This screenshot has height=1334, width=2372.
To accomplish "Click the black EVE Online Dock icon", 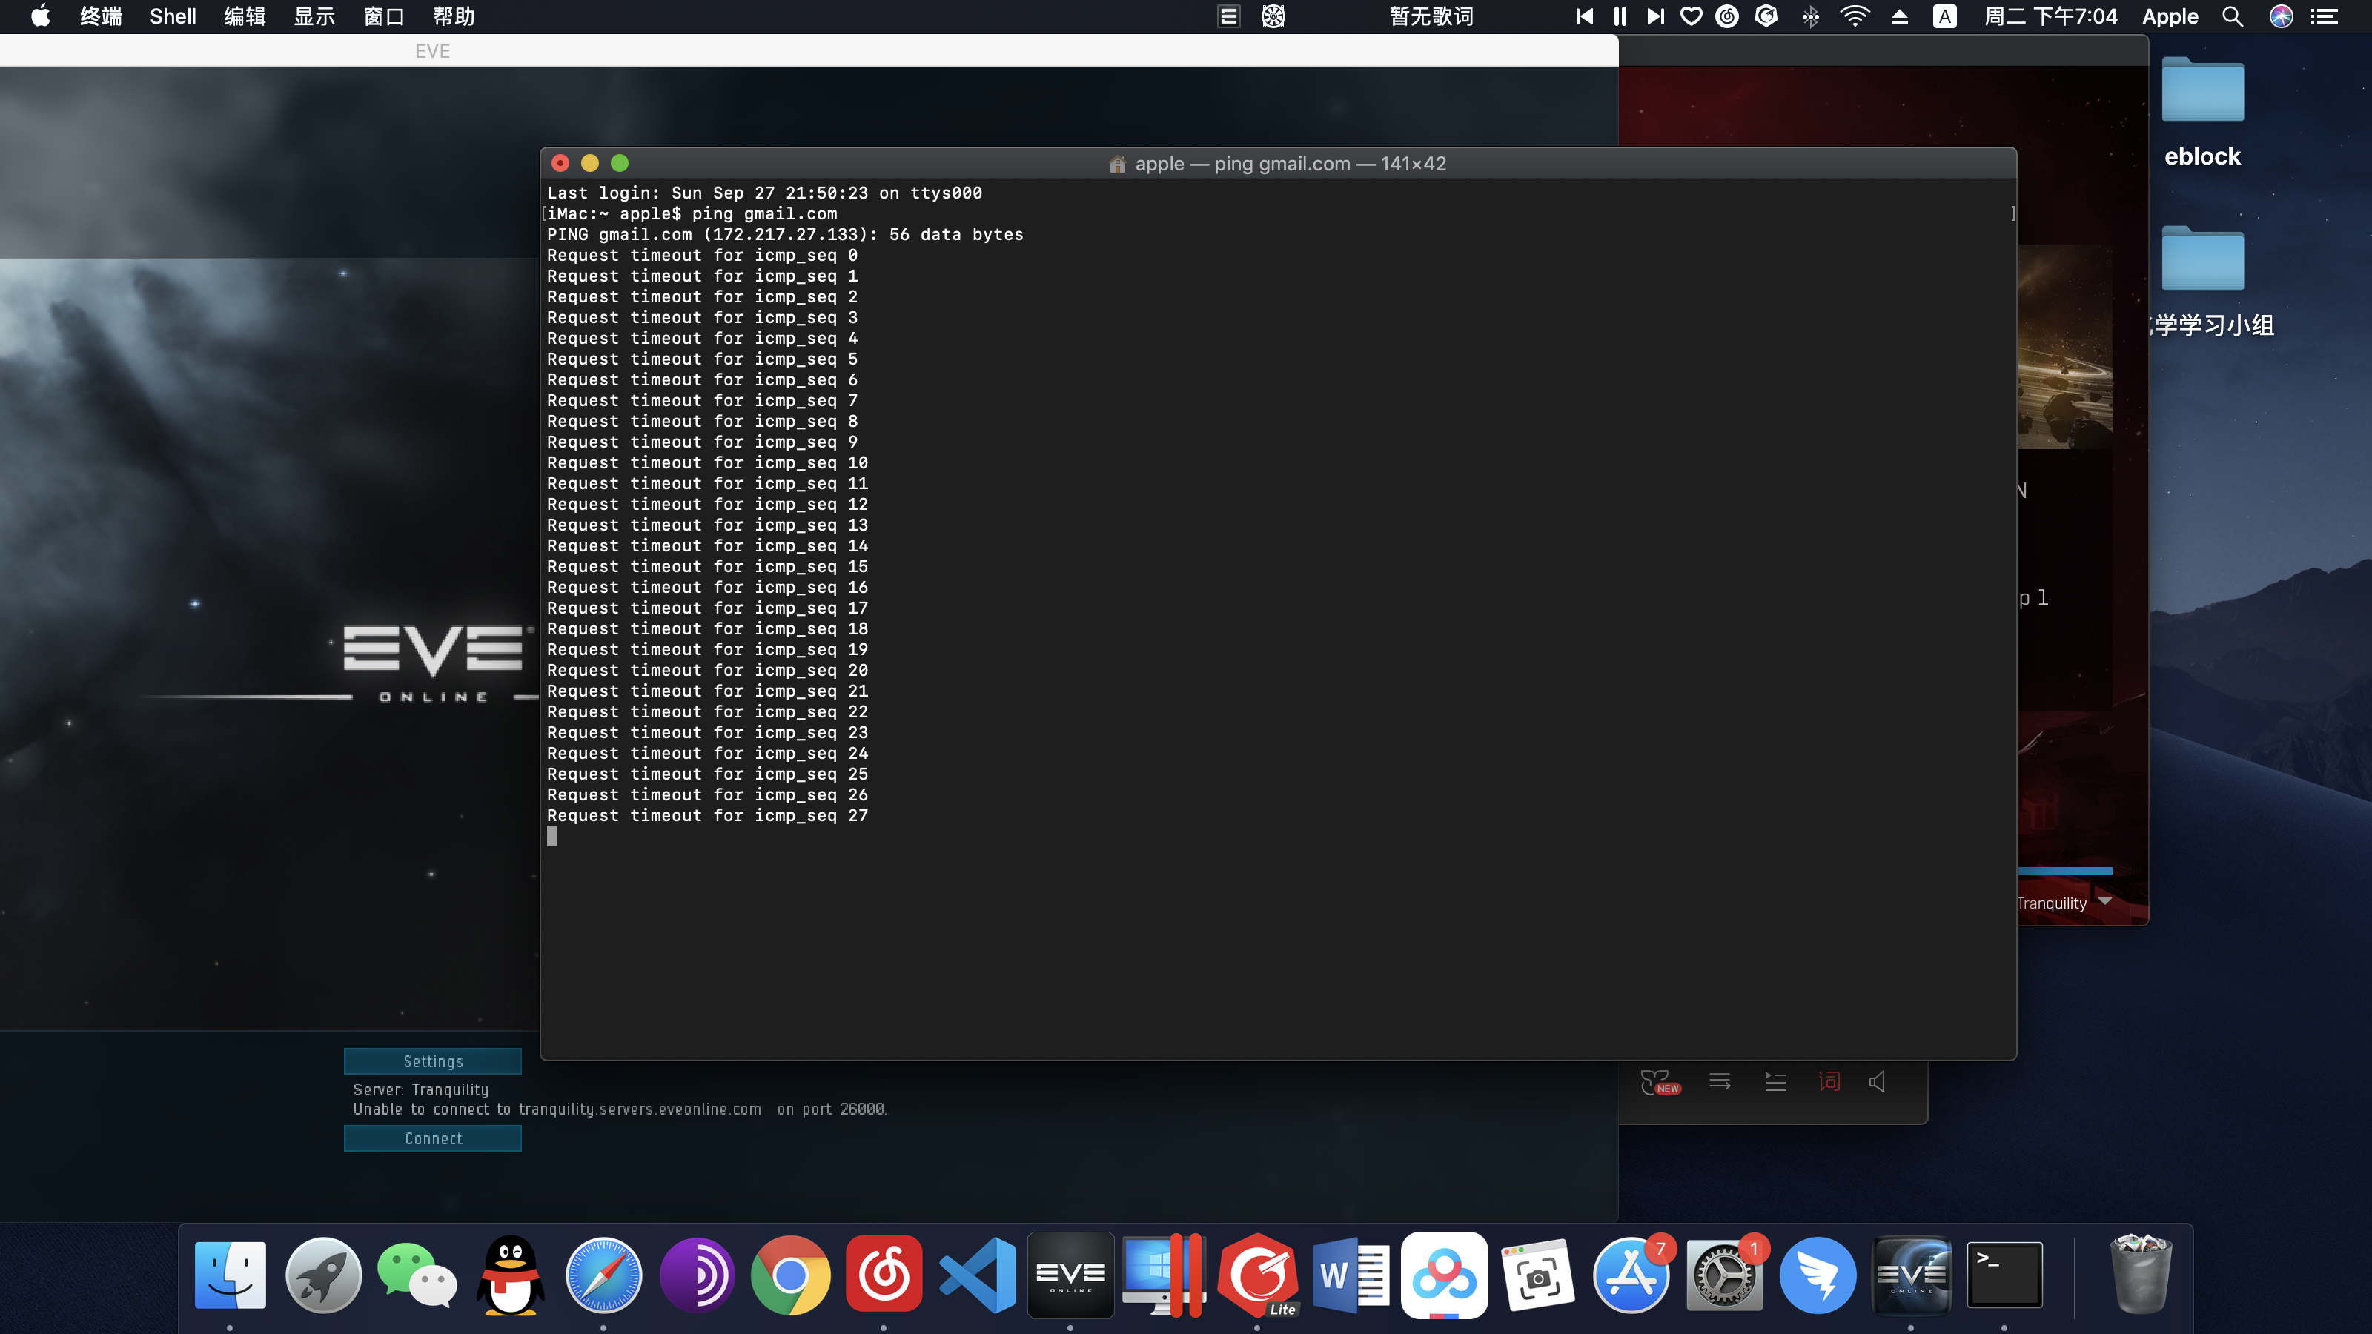I will click(x=1071, y=1275).
